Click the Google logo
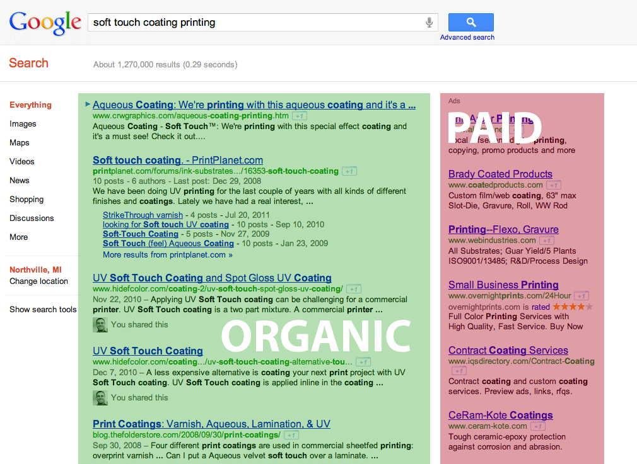Image resolution: width=637 pixels, height=464 pixels. click(45, 23)
